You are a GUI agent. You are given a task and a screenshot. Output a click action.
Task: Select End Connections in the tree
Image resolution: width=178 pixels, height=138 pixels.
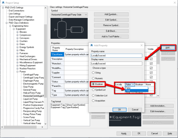(16, 11)
